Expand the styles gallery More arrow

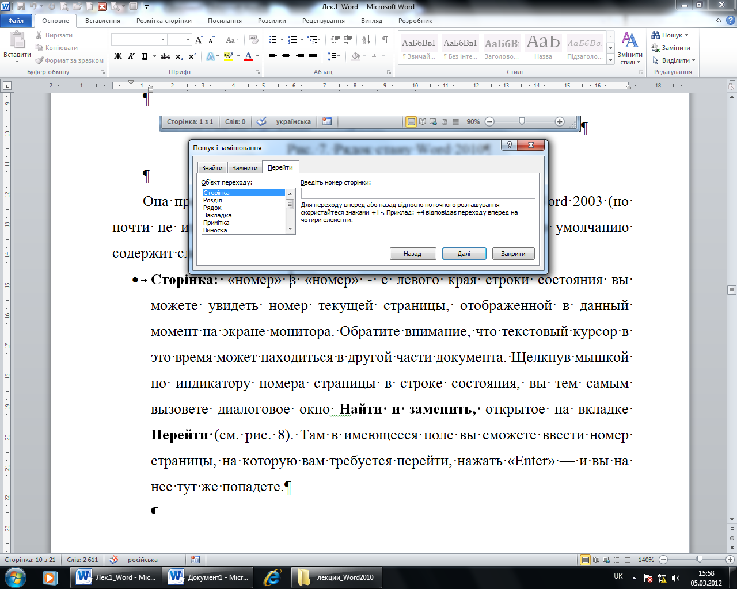click(610, 59)
